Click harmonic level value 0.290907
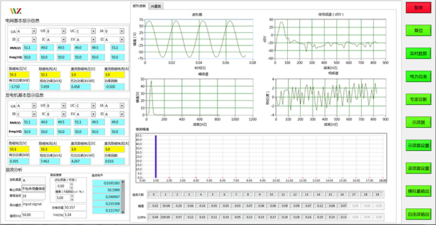Viewport: 436px width, 225px height. coord(107,197)
